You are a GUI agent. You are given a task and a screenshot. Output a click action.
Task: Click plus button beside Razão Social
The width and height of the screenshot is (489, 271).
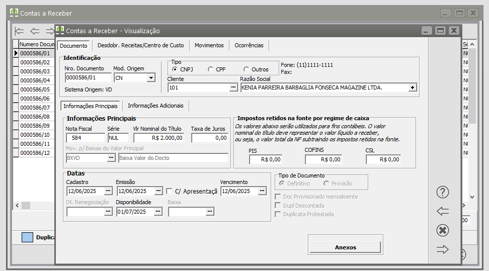coord(413,87)
